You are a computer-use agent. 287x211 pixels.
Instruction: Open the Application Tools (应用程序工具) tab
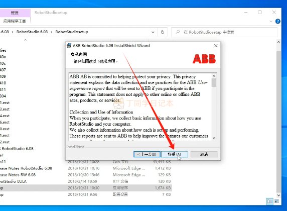click(x=15, y=21)
